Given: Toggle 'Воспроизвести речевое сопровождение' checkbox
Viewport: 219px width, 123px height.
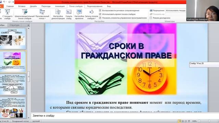Looking at the screenshot, I should pyautogui.click(x=100, y=11).
